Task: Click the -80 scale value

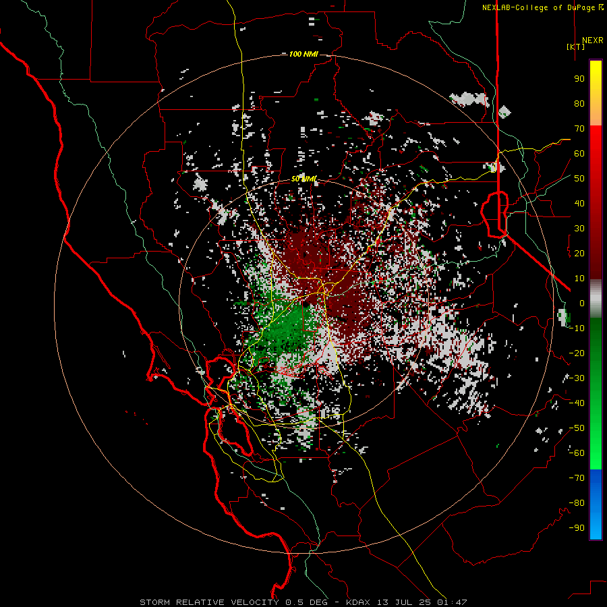Action: [x=577, y=503]
